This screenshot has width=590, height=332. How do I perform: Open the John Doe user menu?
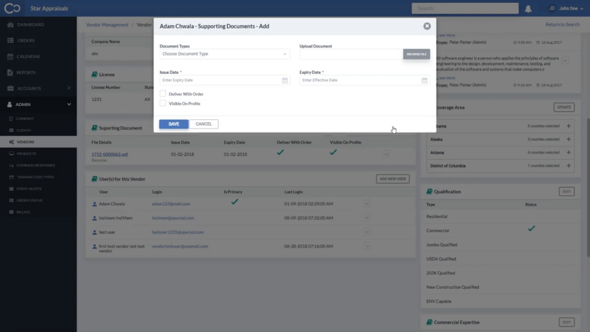[x=566, y=8]
